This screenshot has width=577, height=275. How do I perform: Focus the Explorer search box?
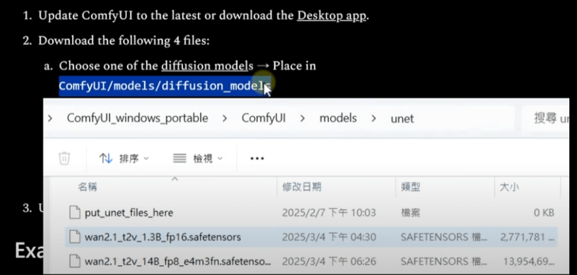pos(546,119)
